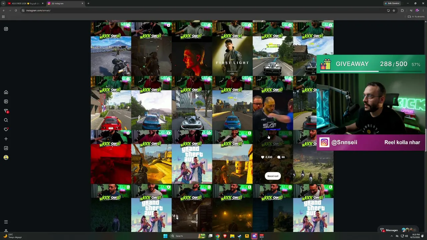Switch to the ASUS ROG 2026 tab

tap(26, 3)
